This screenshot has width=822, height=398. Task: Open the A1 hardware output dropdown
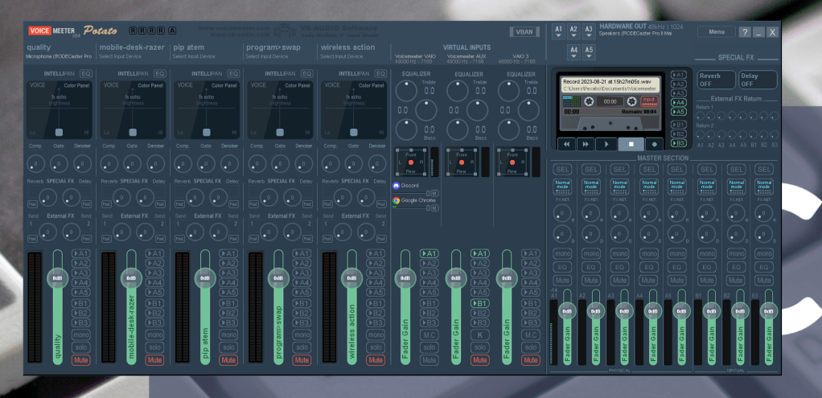click(558, 31)
